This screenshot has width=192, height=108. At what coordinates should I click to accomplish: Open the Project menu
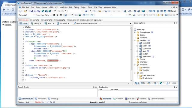coord(83,7)
